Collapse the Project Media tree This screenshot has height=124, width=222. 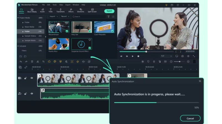[x=18, y=18]
